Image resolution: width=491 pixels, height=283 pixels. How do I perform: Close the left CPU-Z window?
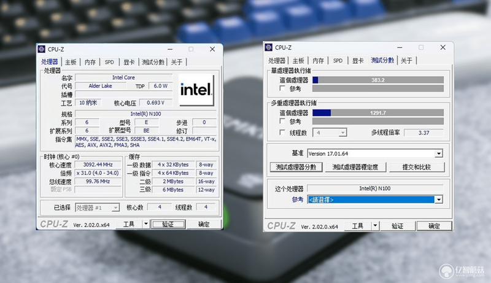[212, 49]
